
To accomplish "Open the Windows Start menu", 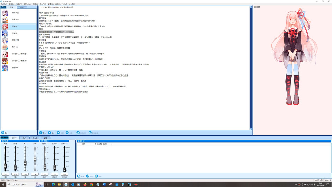I will point(3,185).
